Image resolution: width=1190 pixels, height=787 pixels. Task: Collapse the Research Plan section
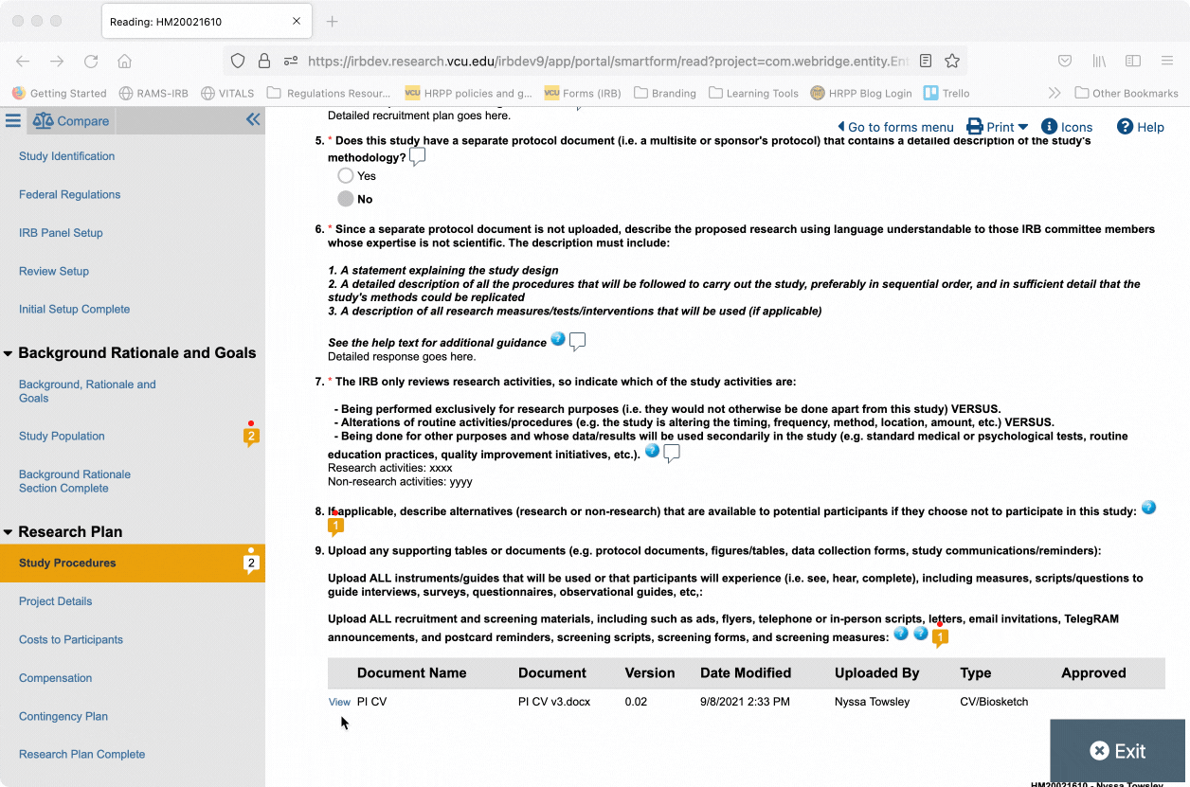click(9, 532)
